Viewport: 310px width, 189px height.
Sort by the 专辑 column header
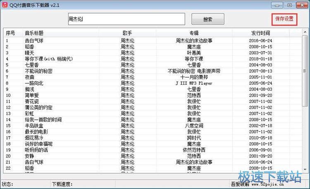[x=194, y=33]
